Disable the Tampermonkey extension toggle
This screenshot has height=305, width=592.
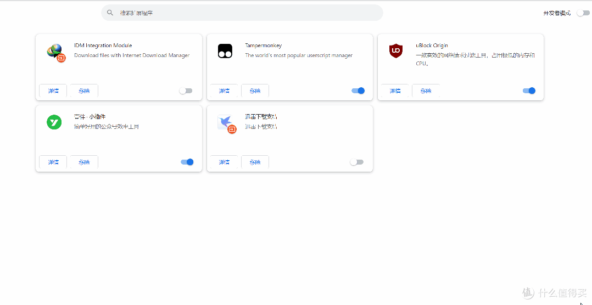[358, 91]
